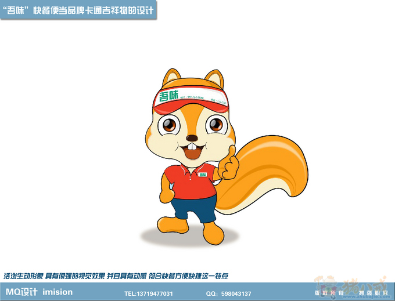Click the squirrel's fluffy orange tail
Viewport: 395px width, 301px height.
click(262, 175)
